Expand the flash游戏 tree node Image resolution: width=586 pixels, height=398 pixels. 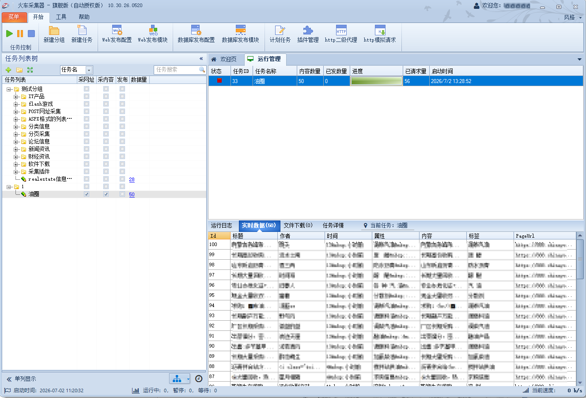(x=16, y=104)
